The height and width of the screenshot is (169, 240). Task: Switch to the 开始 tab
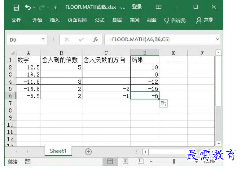point(37,20)
